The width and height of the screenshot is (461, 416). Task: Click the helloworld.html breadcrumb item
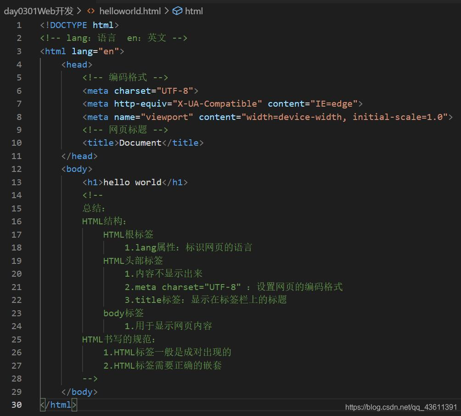tap(130, 11)
